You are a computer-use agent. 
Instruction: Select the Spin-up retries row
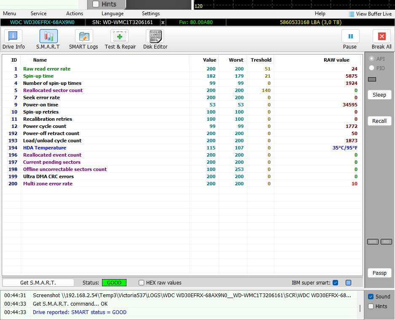[183, 112]
